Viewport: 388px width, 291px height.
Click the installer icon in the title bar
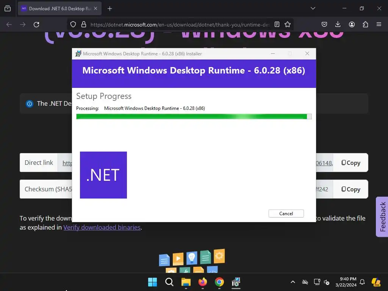tap(78, 54)
